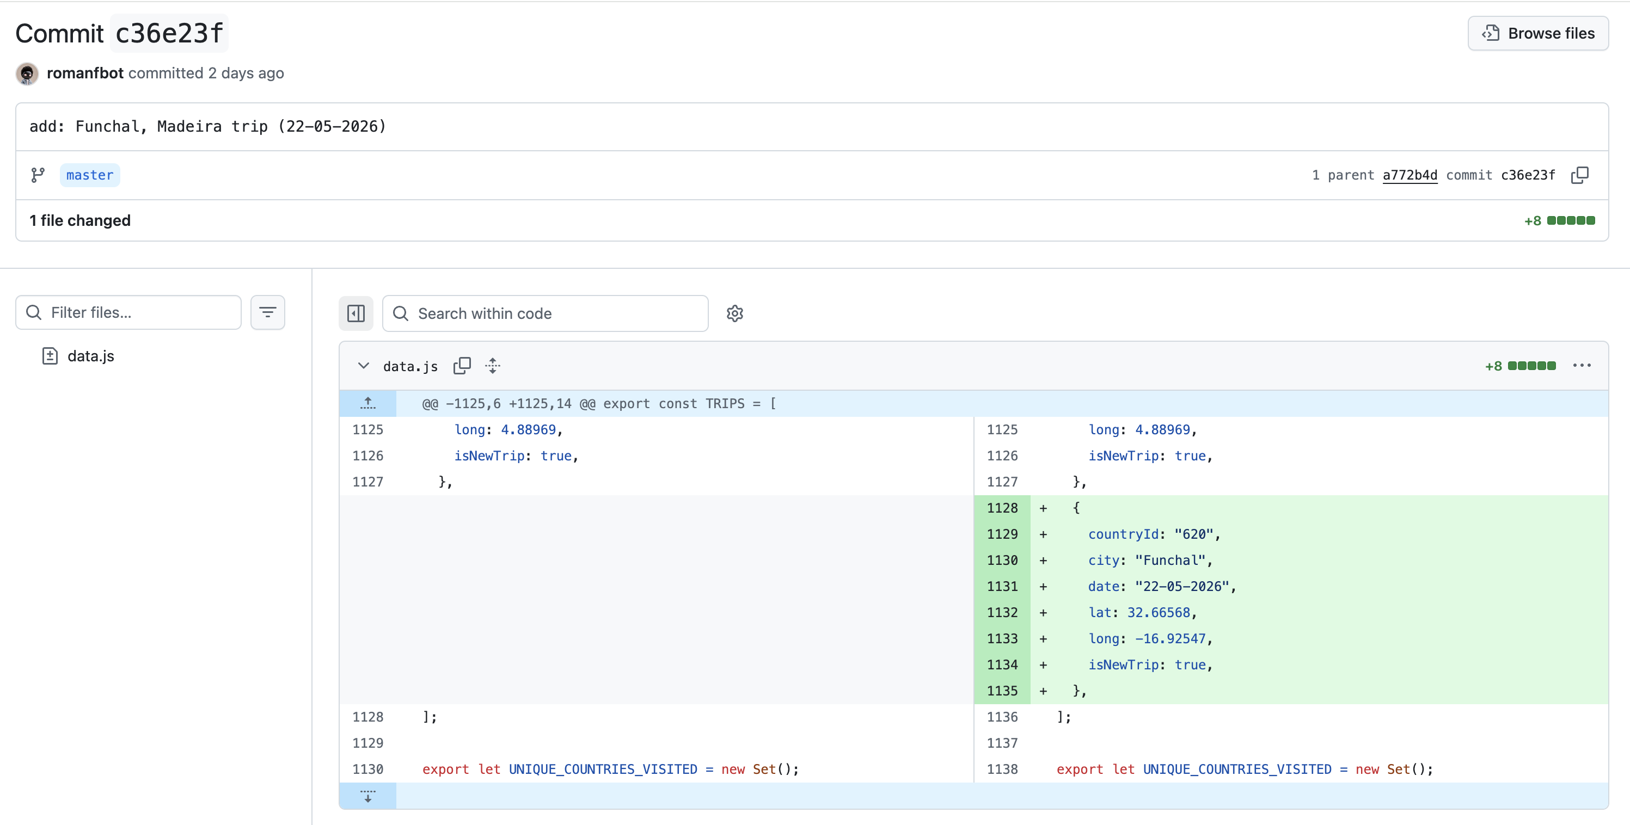The image size is (1630, 825).
Task: Open the file filter options menu
Action: click(x=268, y=312)
